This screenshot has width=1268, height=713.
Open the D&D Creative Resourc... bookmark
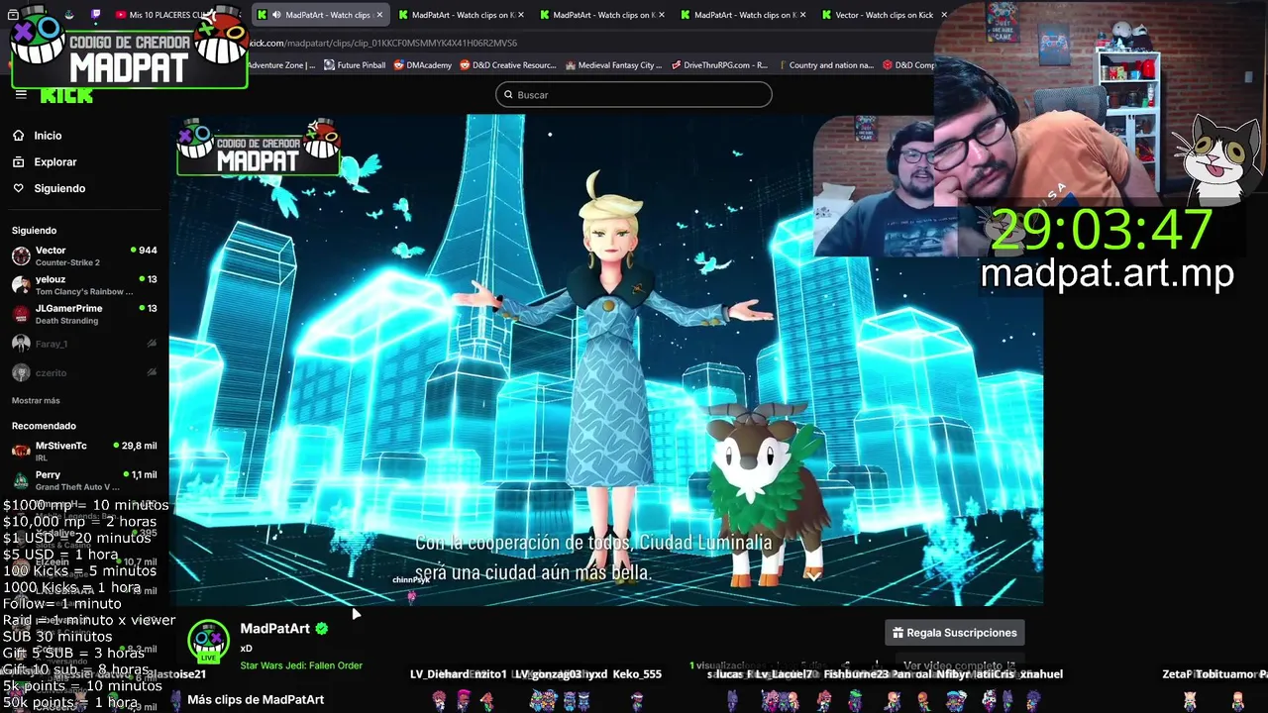click(507, 65)
